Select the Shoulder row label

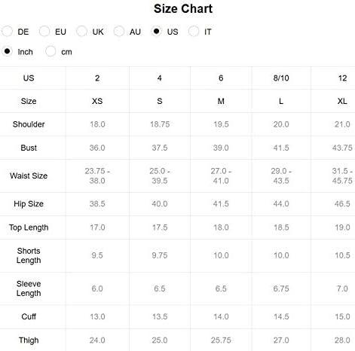[29, 124]
